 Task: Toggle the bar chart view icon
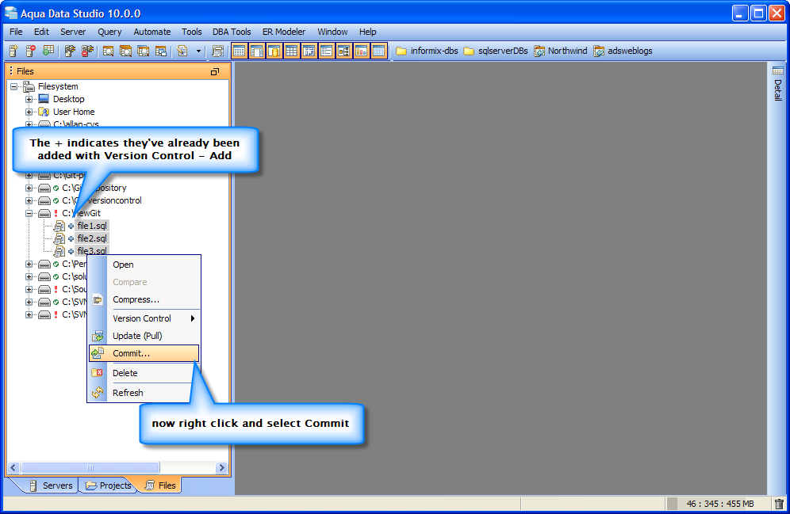click(x=361, y=51)
